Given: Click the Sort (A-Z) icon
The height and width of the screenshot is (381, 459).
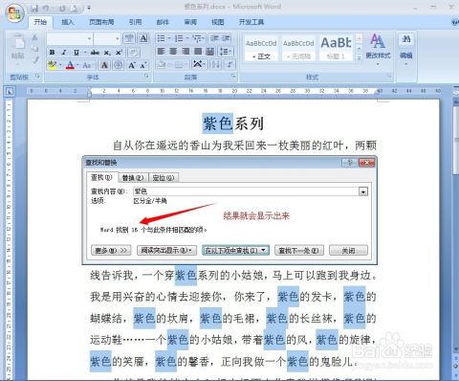Looking at the screenshot, I should 216,64.
